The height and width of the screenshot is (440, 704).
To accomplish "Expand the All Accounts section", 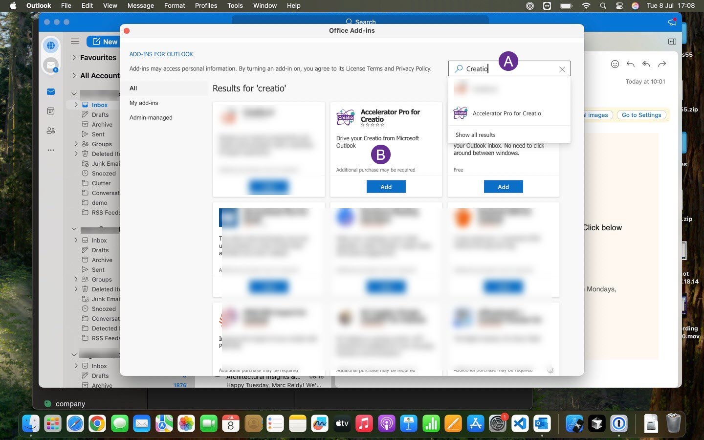I will [74, 76].
